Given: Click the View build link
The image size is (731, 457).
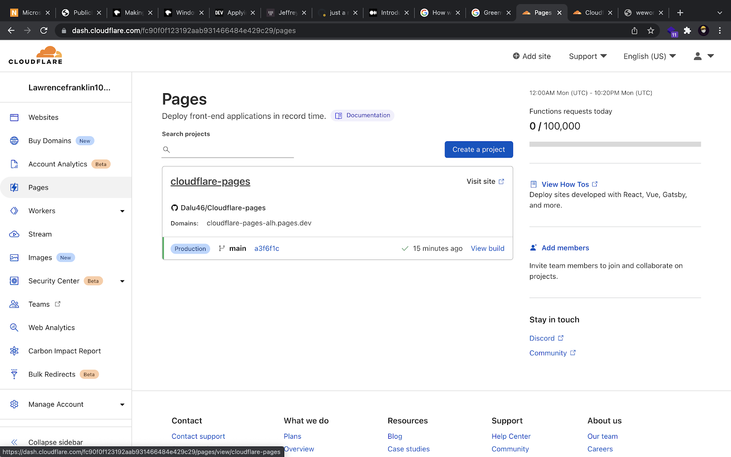Looking at the screenshot, I should (x=487, y=249).
